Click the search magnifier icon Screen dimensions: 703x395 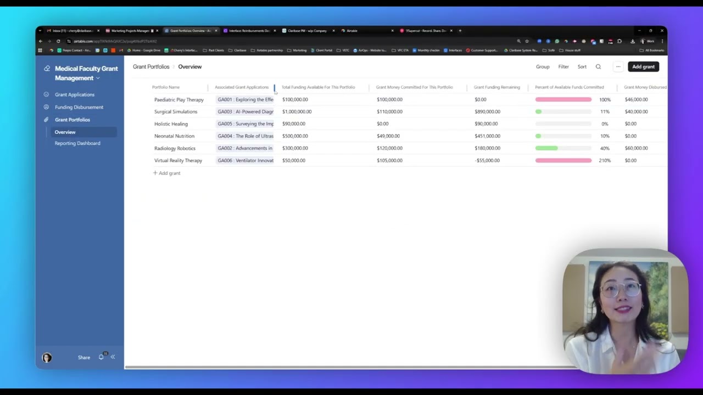coord(598,67)
